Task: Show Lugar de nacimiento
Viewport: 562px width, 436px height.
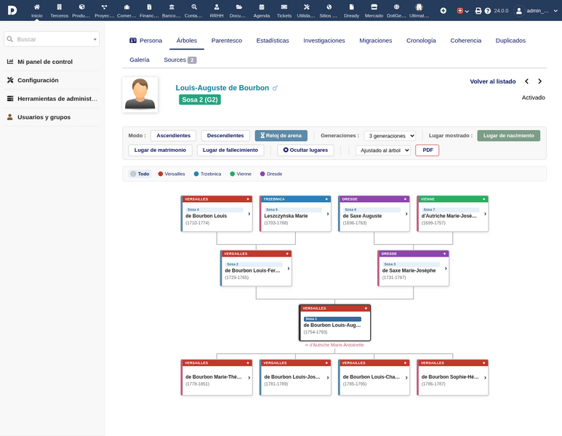Action: pos(508,135)
